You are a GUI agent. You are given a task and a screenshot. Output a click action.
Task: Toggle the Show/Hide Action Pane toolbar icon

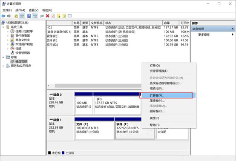(x=35, y=16)
